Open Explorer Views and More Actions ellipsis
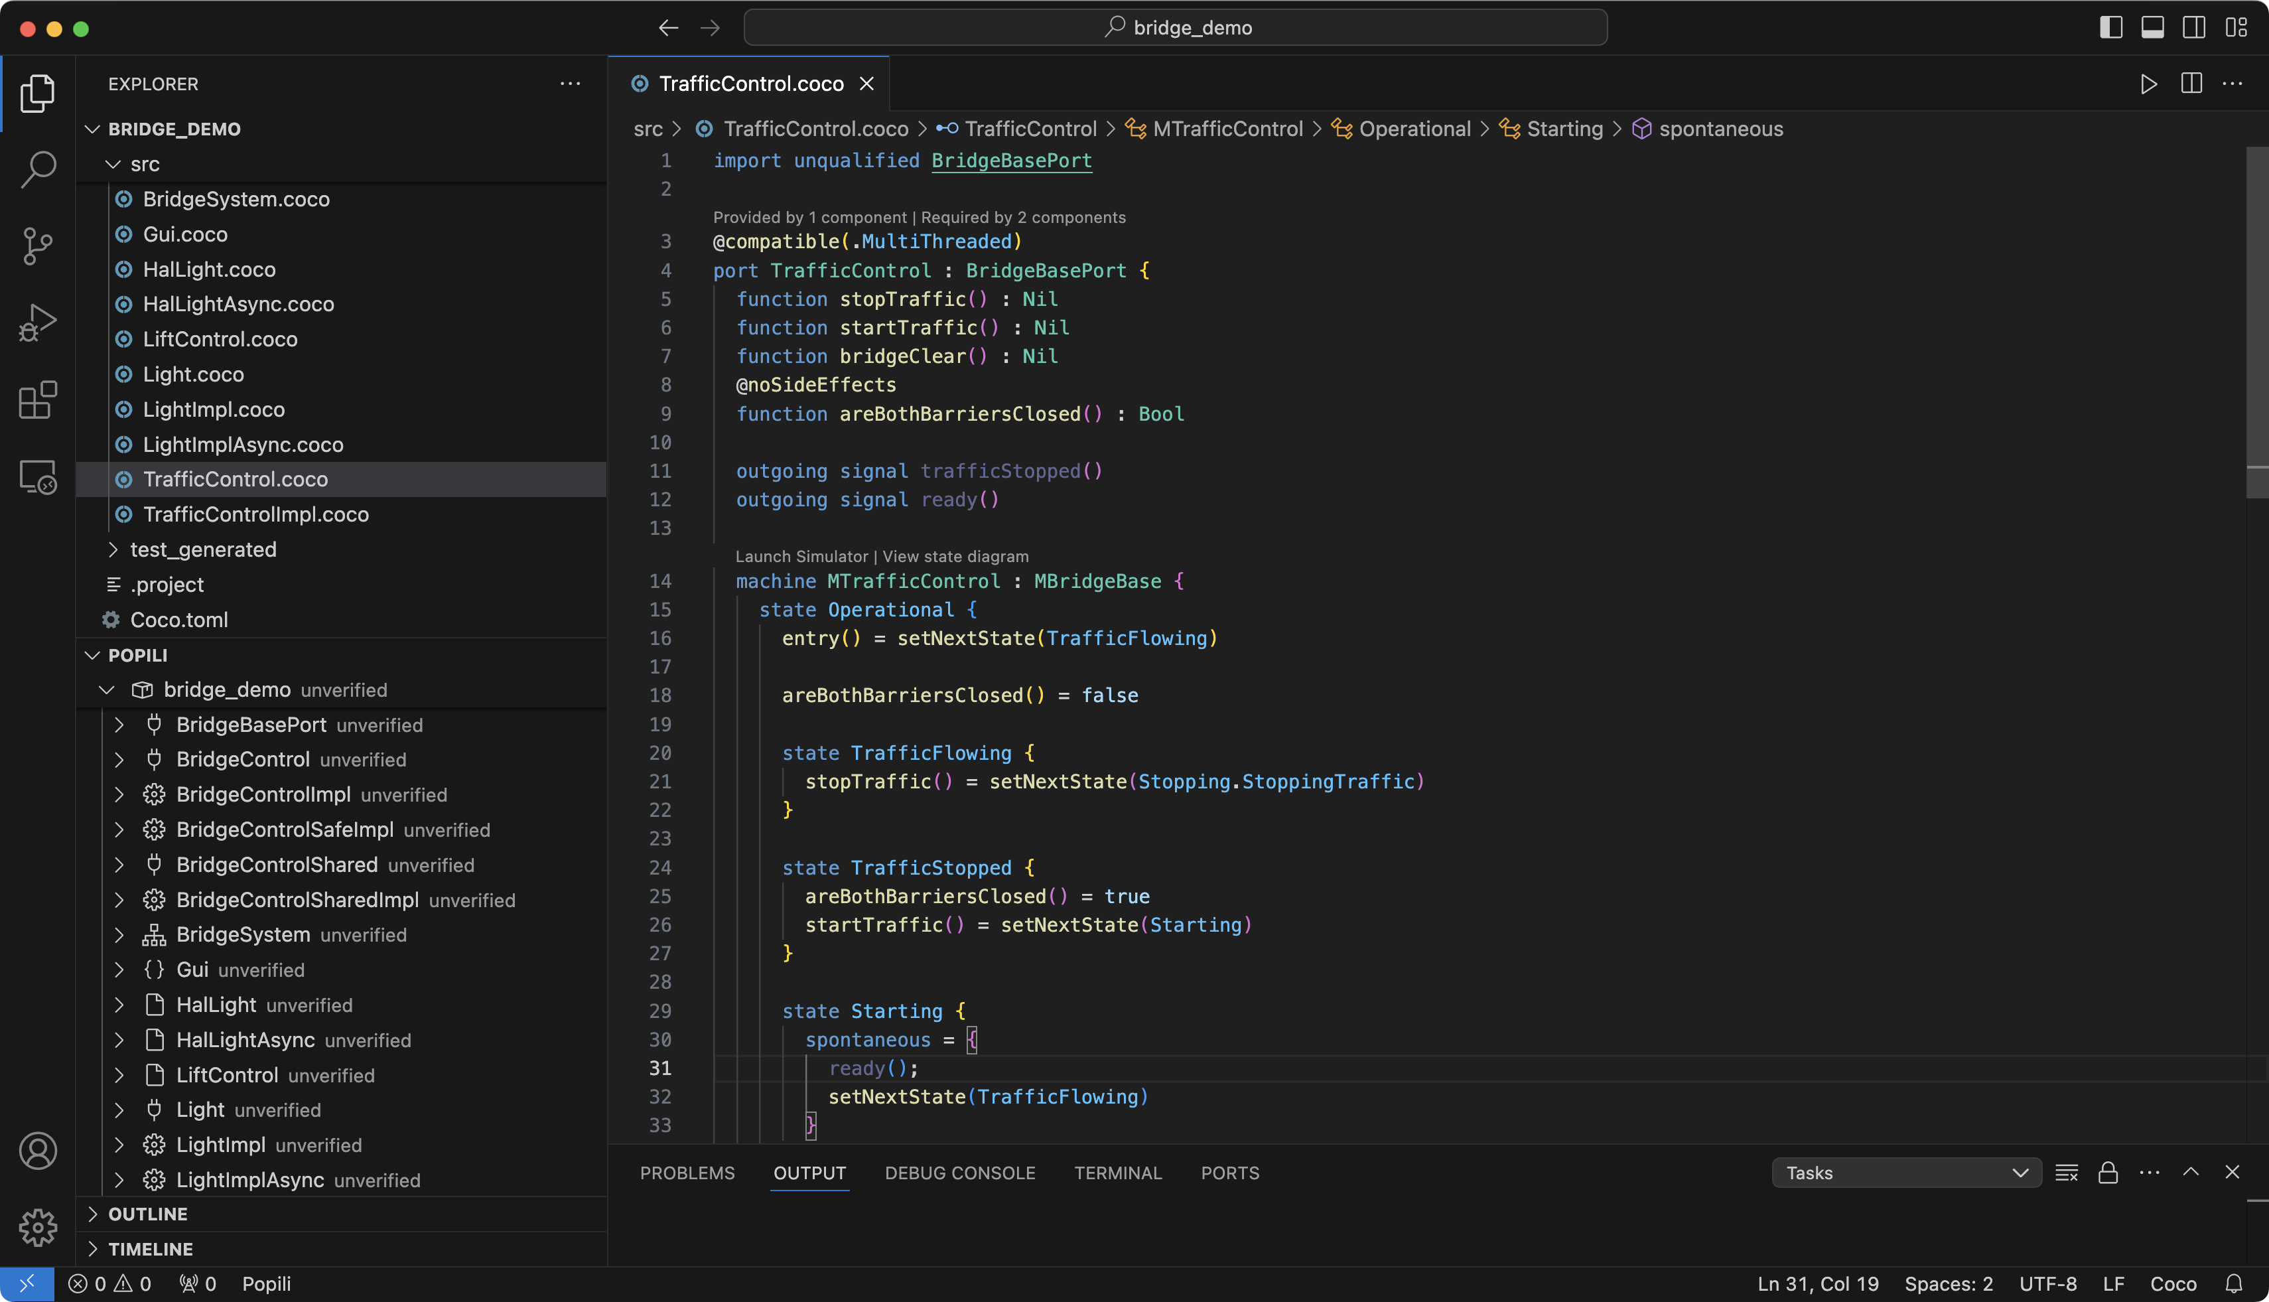The height and width of the screenshot is (1302, 2269). tap(571, 84)
